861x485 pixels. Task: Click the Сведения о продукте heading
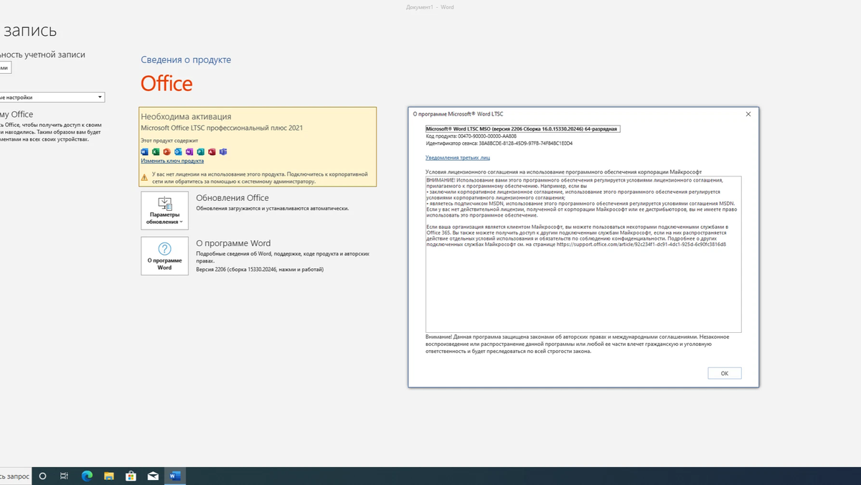pyautogui.click(x=186, y=60)
